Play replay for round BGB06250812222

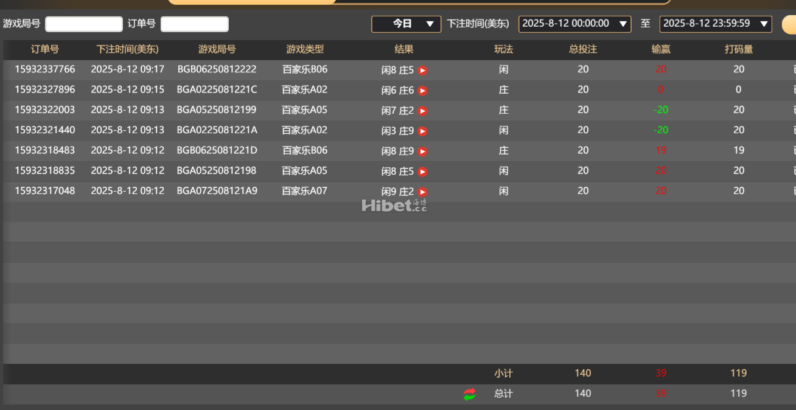pos(422,71)
